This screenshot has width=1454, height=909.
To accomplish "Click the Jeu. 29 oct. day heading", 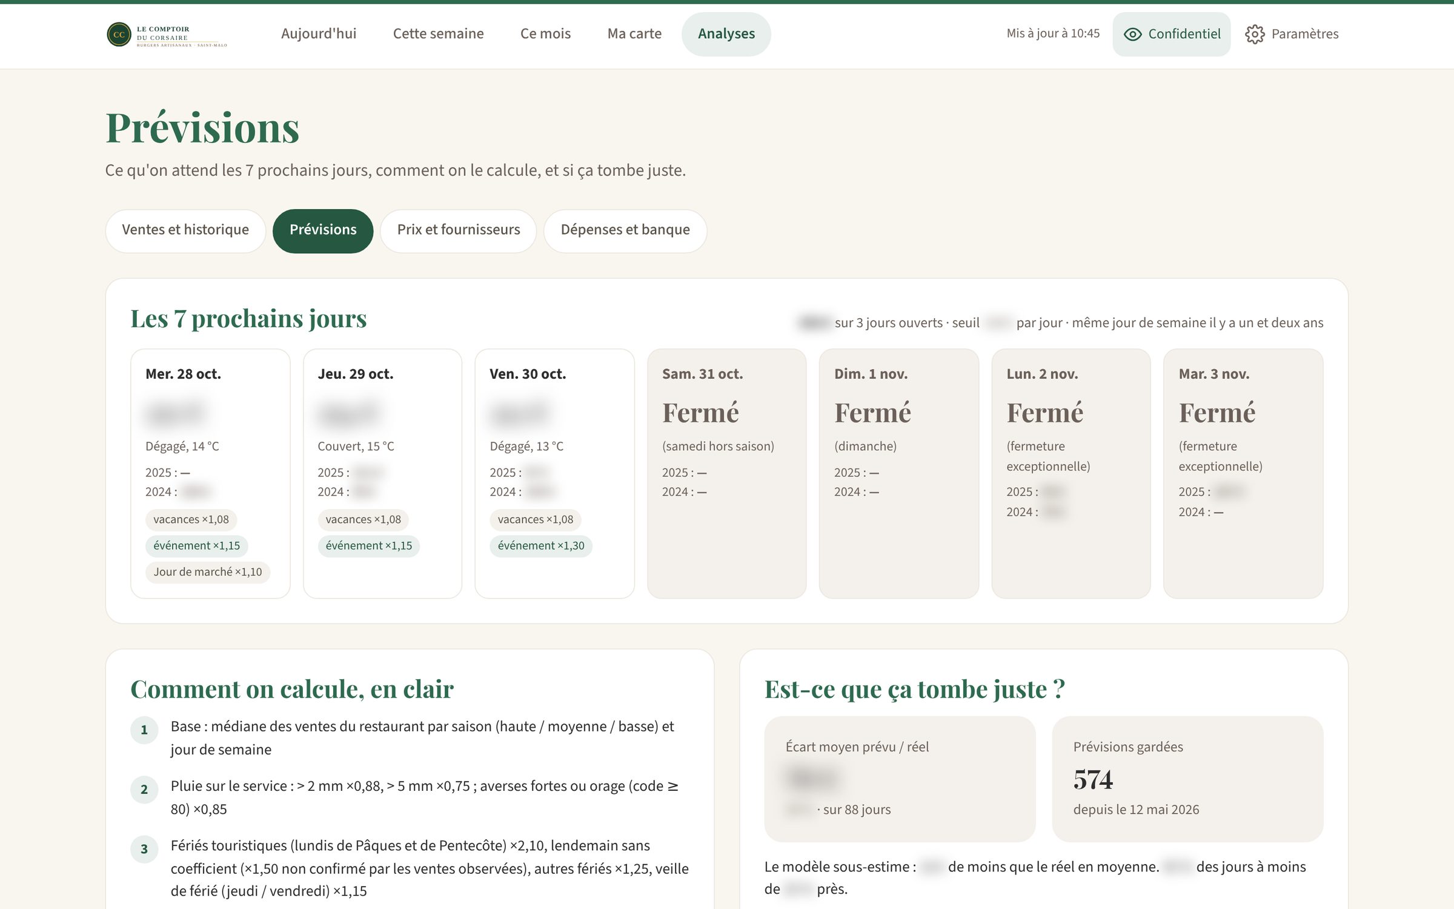I will click(356, 374).
